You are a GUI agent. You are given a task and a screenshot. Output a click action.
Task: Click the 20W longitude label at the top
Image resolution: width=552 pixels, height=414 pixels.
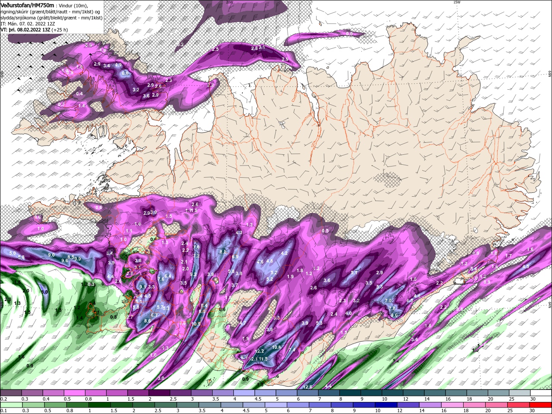pyautogui.click(x=229, y=2)
